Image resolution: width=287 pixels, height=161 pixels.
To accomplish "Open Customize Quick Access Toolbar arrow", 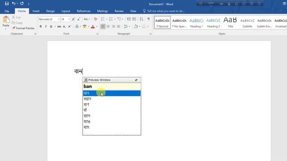I will pyautogui.click(x=29, y=4).
